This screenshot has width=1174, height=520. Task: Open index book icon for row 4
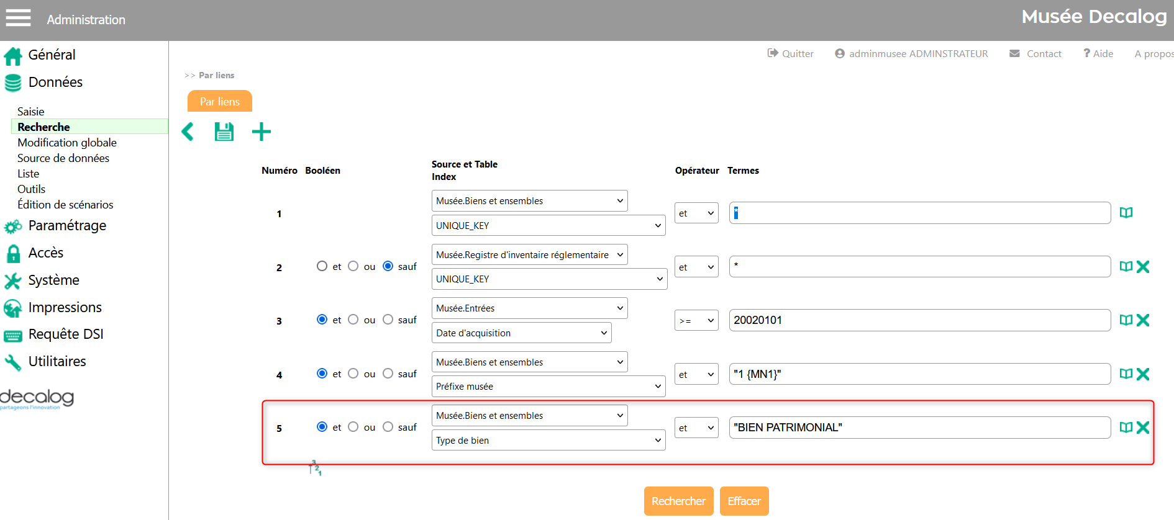pos(1126,374)
